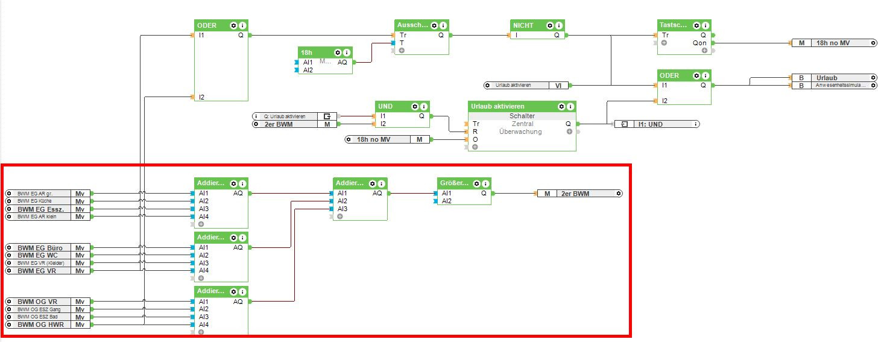The width and height of the screenshot is (887, 342).
Task: Select 18h no MV input flag feeding O
Action: pyautogui.click(x=388, y=139)
